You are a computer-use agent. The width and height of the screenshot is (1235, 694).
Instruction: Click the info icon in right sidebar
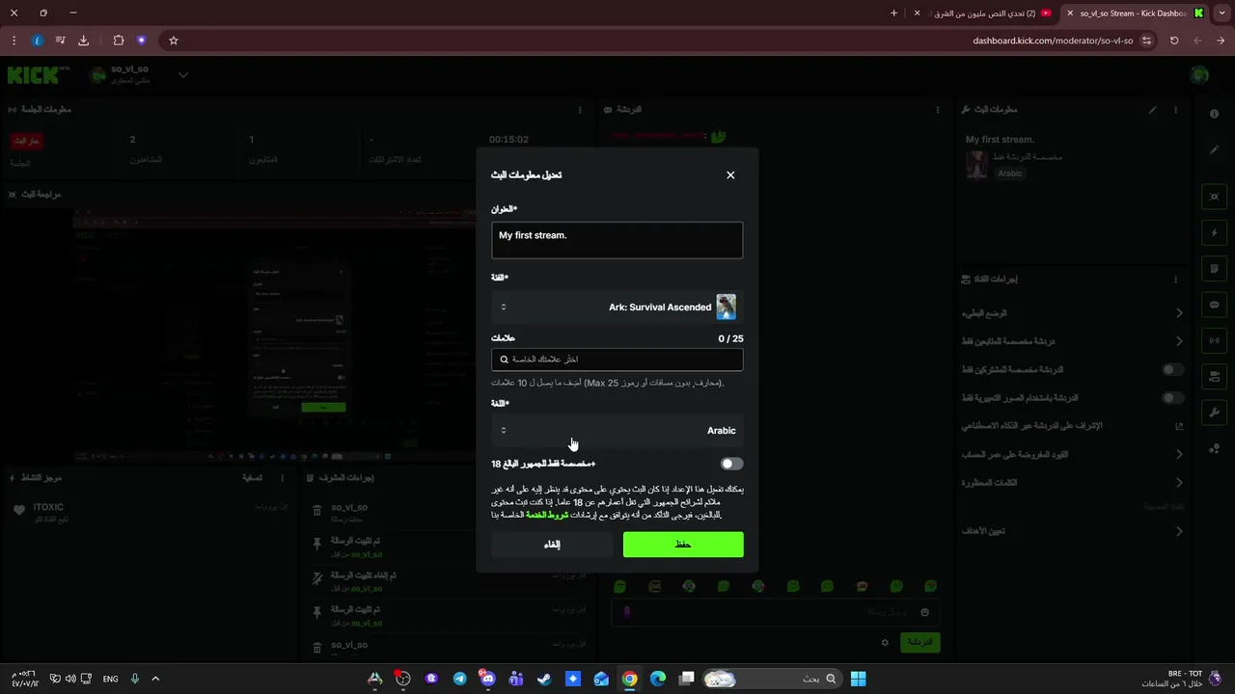click(x=1215, y=114)
